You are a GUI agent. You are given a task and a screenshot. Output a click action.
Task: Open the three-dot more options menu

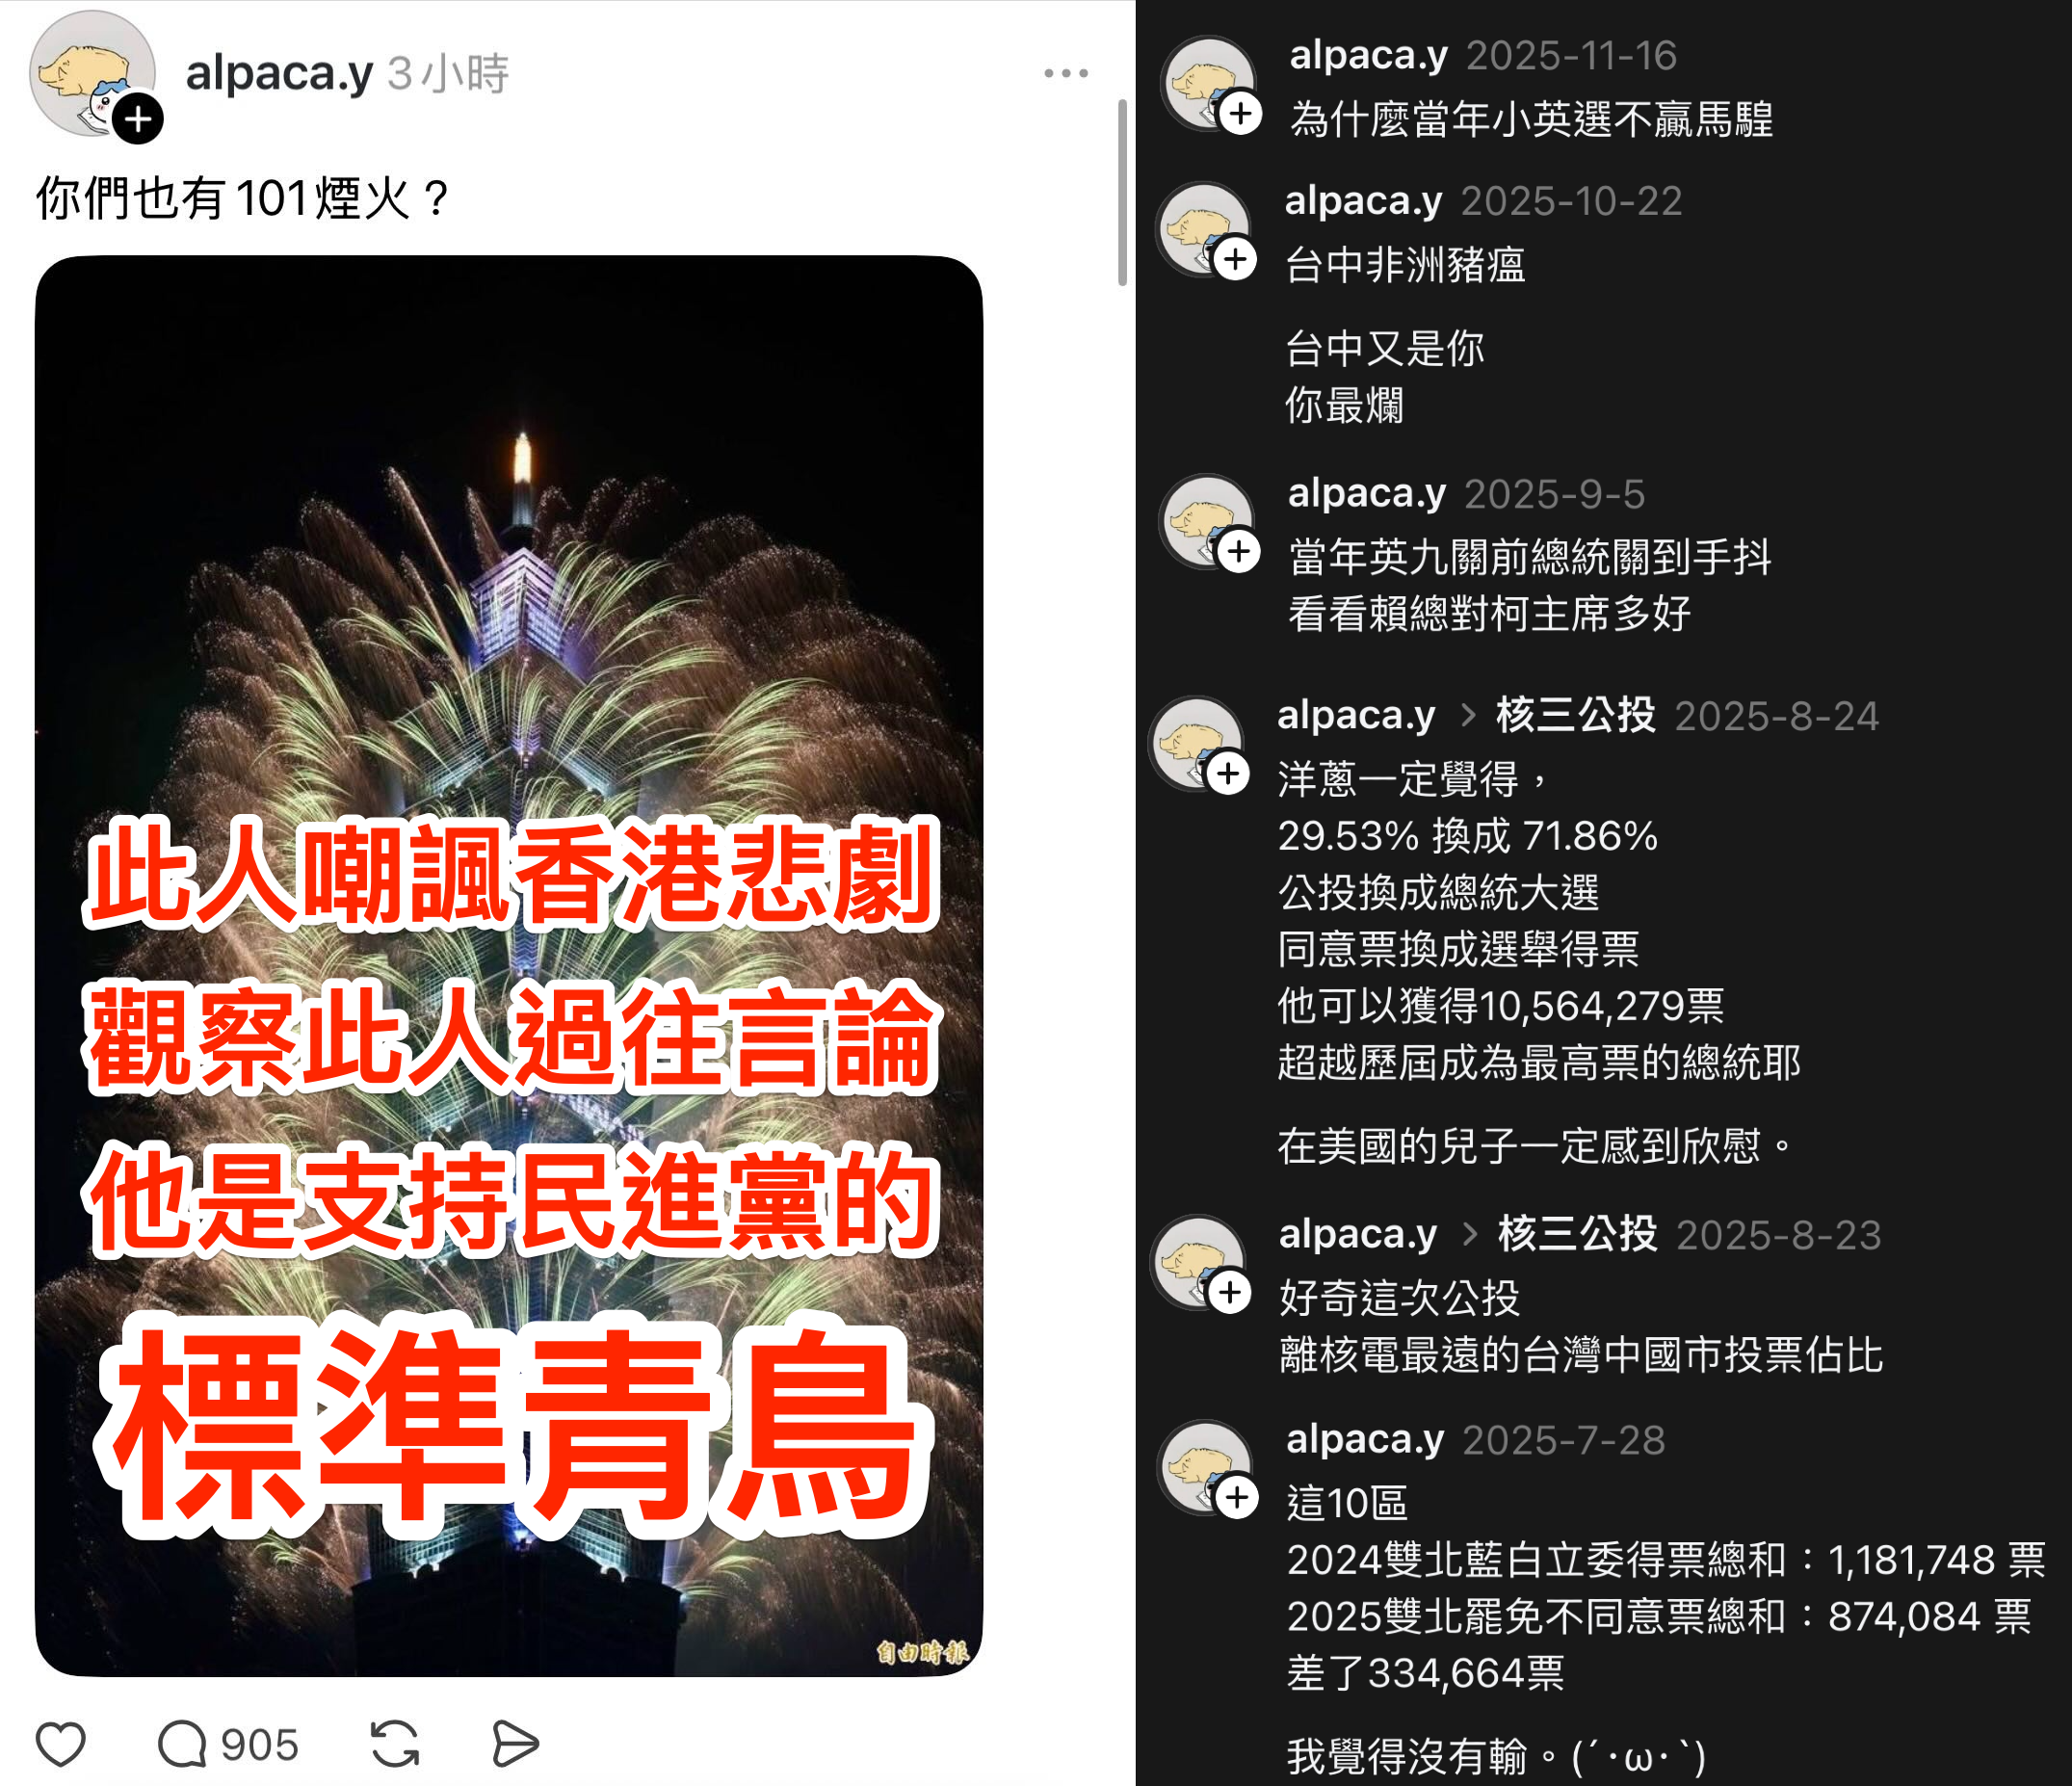pos(1065,73)
